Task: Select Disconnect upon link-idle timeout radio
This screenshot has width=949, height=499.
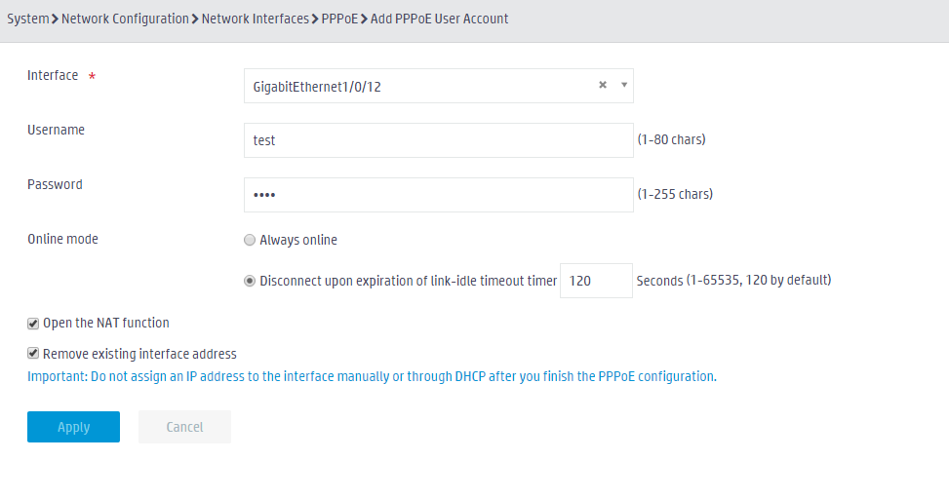Action: coord(250,281)
